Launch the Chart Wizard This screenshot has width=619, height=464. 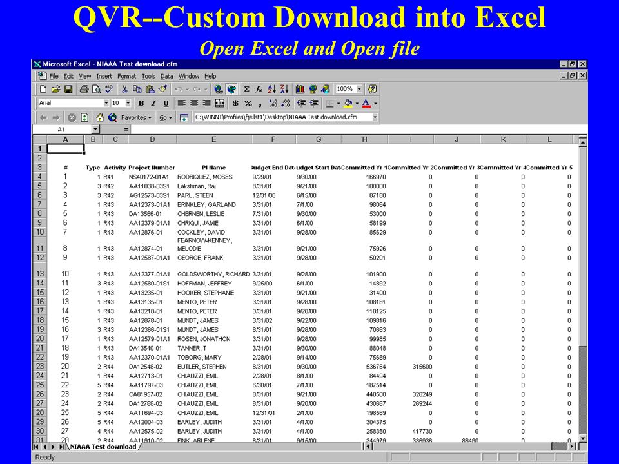[x=300, y=89]
